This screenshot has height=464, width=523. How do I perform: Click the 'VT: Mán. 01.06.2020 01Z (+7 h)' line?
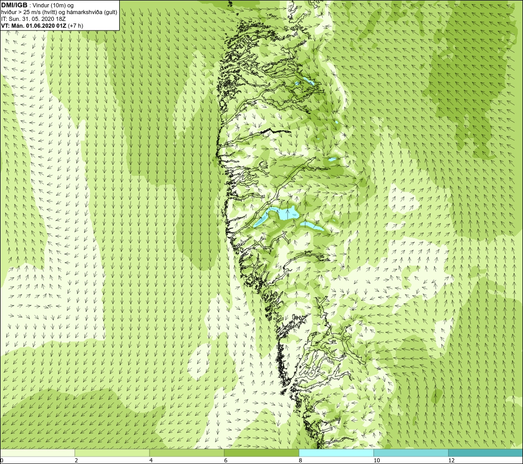tap(42, 26)
